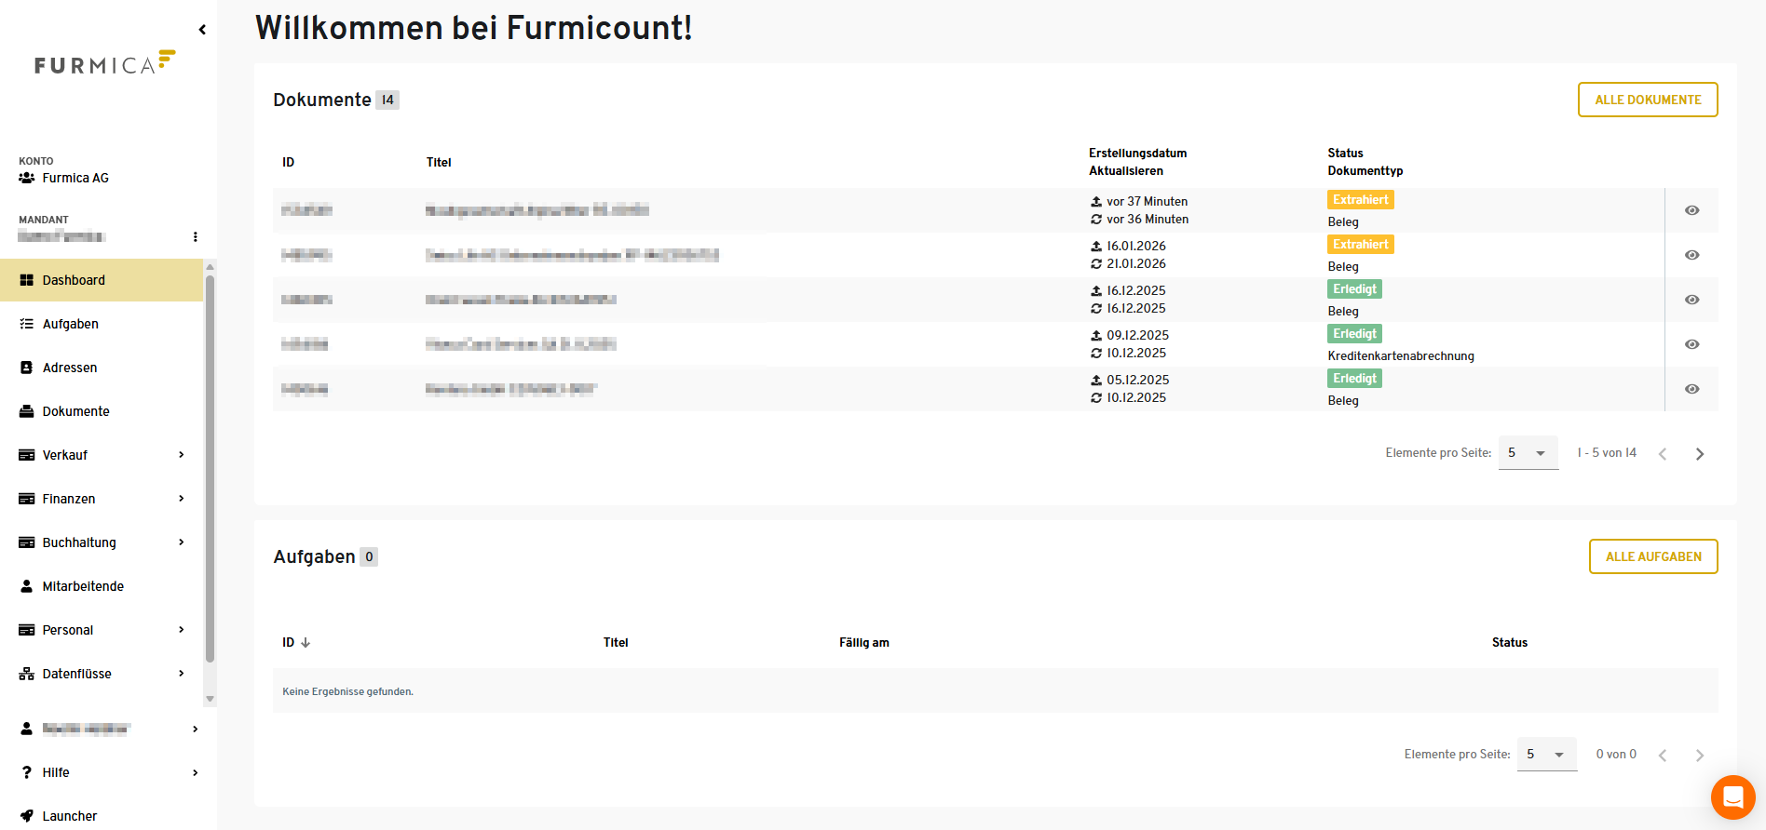Open Aufgaben in the sidebar
1766x830 pixels.
click(x=70, y=324)
